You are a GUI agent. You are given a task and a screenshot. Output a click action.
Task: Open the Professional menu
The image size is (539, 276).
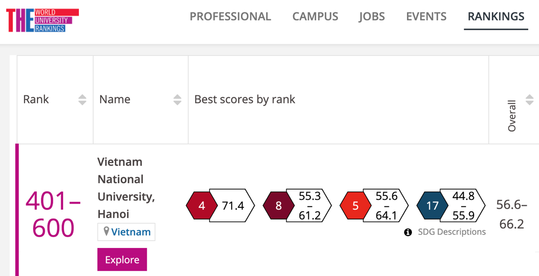click(x=230, y=17)
